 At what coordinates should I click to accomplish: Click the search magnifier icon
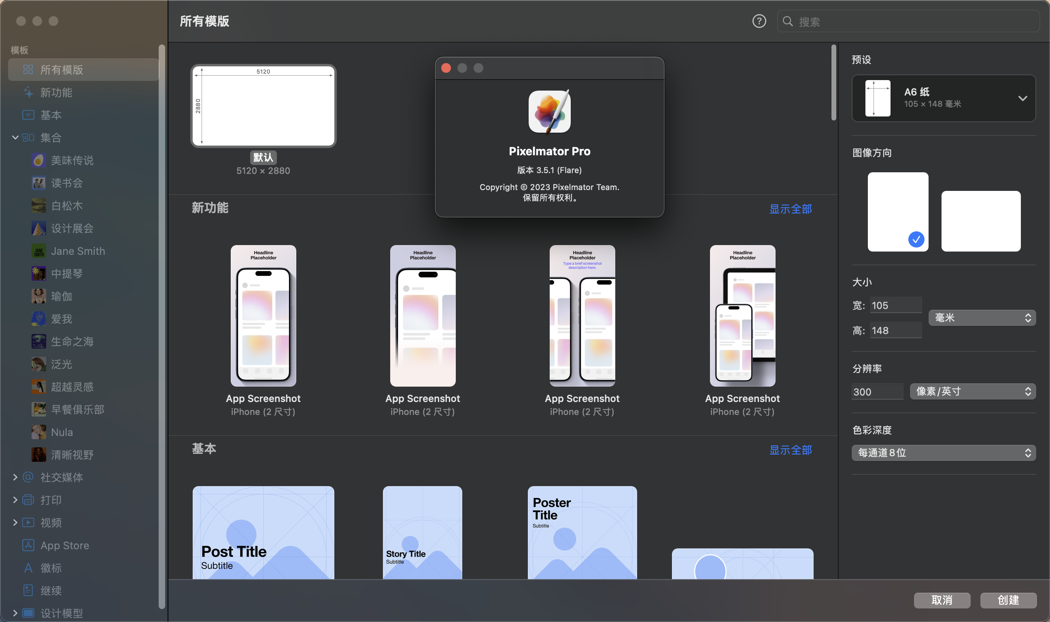(x=787, y=21)
